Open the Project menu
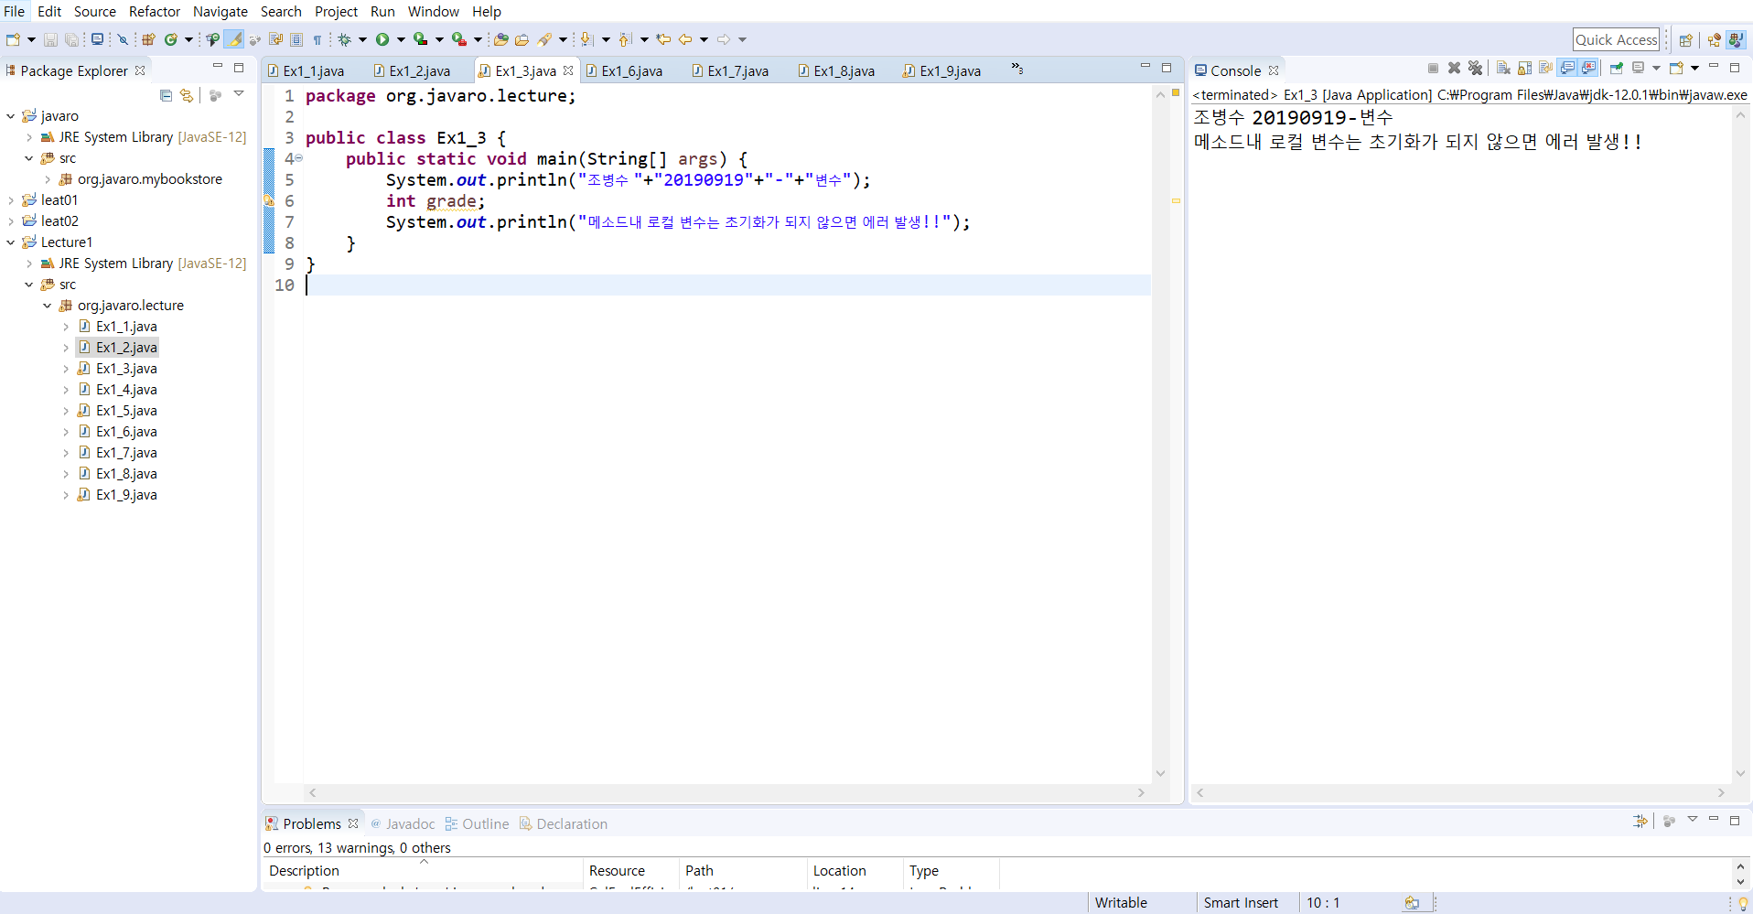Screen dimensions: 1753x914 336,12
